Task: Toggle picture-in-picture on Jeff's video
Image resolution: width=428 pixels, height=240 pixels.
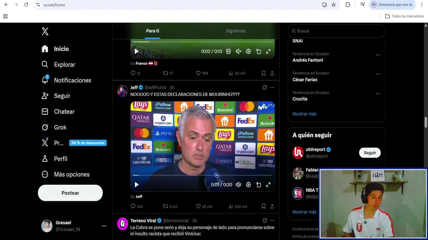Action: coord(258,185)
